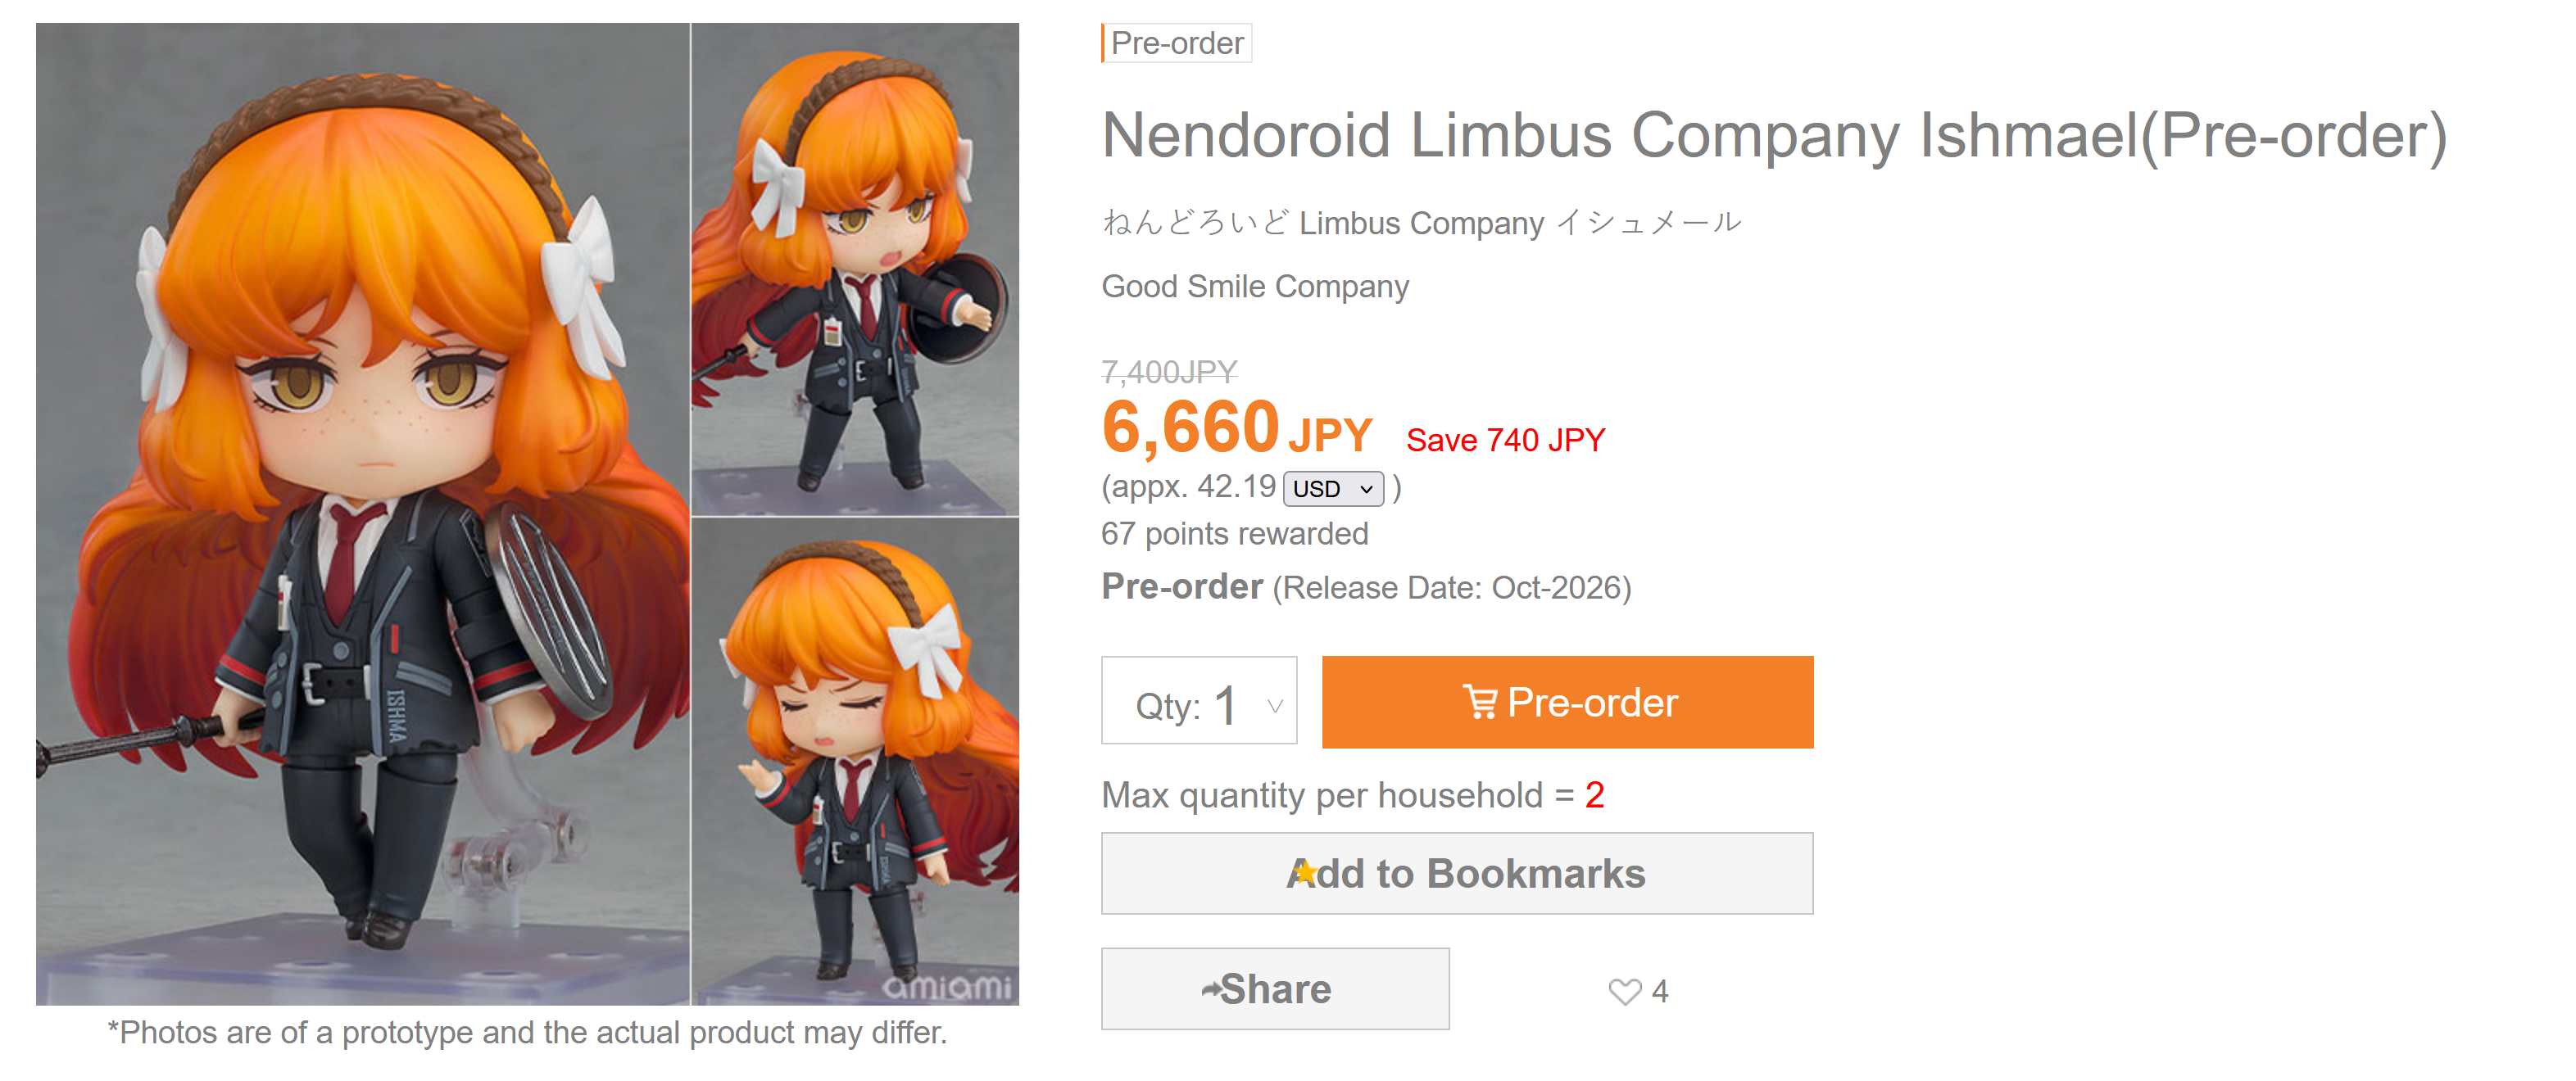Click the Share button
Screen dimensions: 2576x1081
tap(1275, 989)
